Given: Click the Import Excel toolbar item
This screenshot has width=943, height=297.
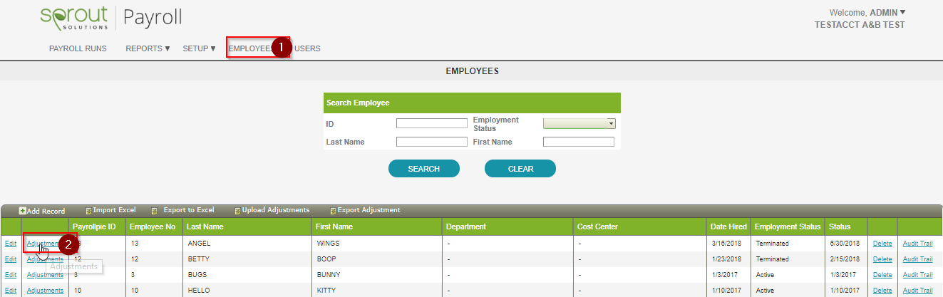Looking at the screenshot, I should [110, 210].
